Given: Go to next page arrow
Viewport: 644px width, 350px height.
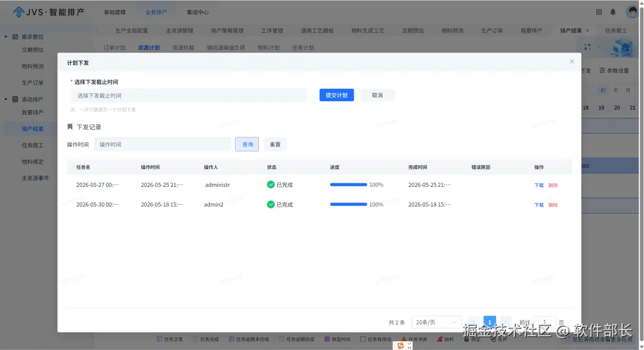Looking at the screenshot, I should [506, 322].
